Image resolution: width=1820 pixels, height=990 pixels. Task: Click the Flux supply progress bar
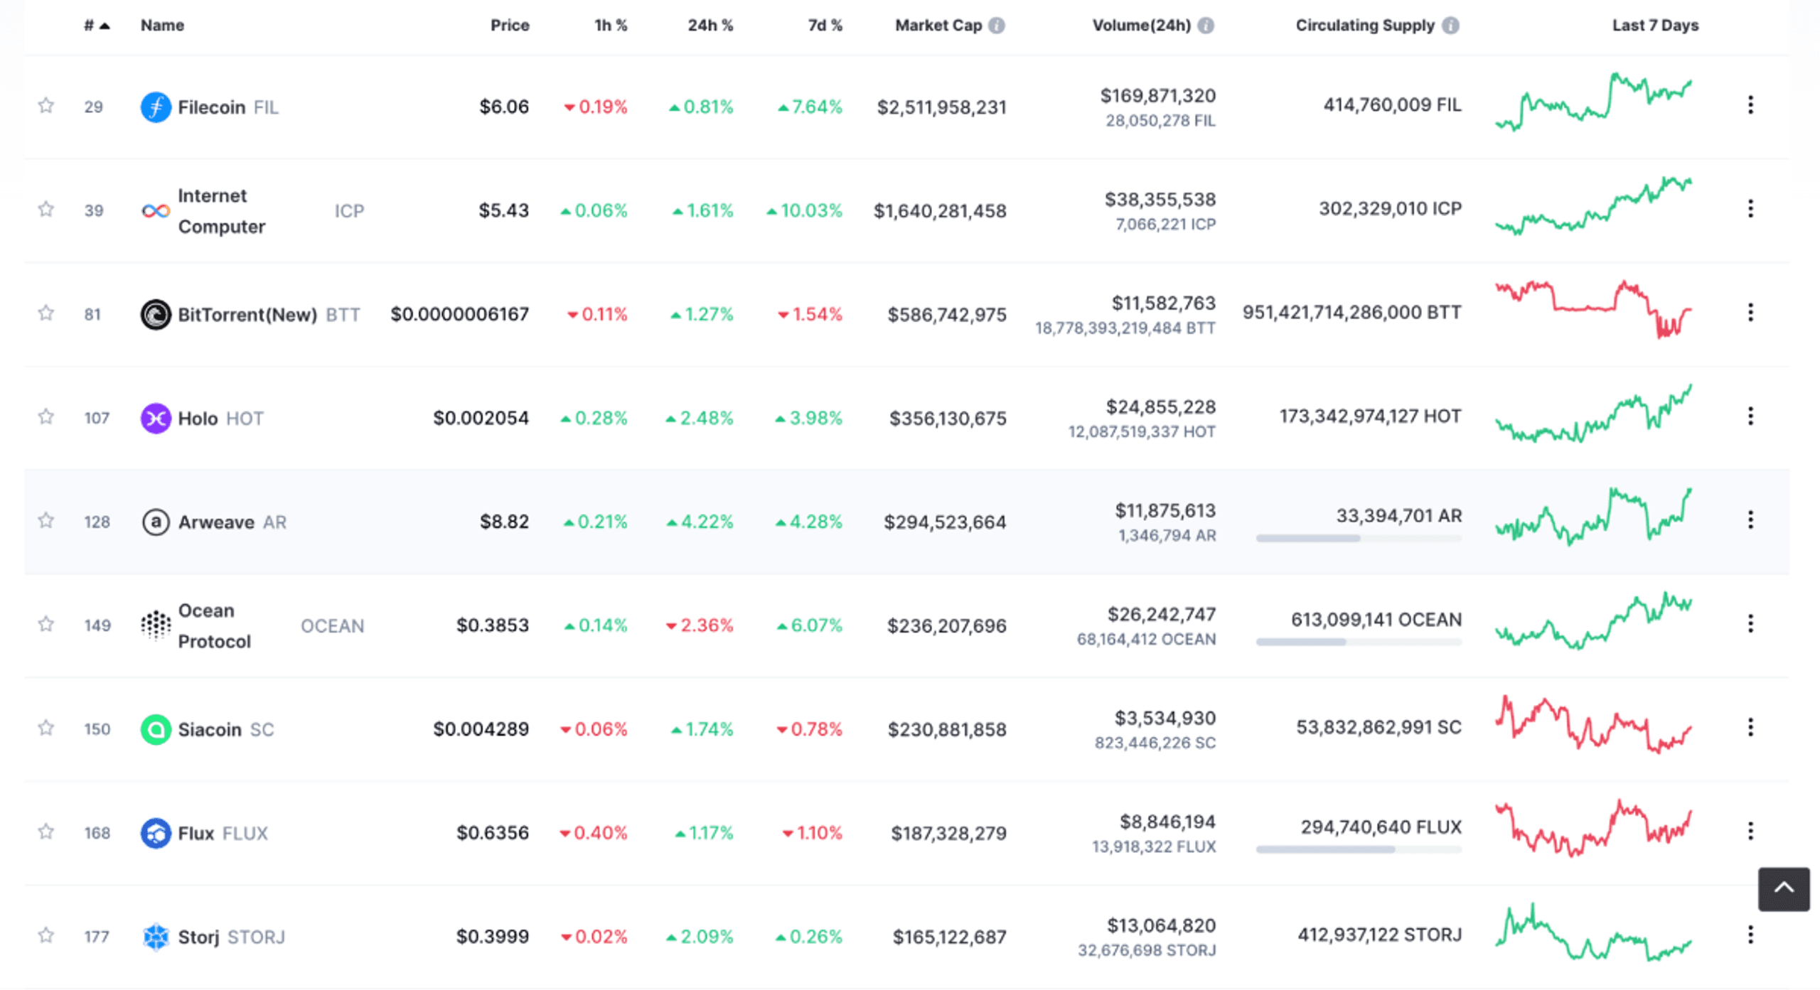1359,849
